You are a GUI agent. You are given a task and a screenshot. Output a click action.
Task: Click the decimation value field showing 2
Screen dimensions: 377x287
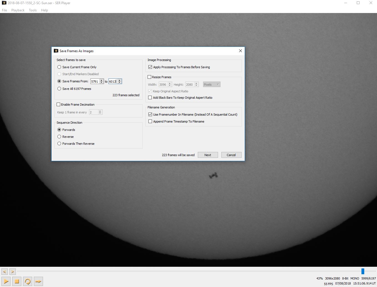(93, 112)
